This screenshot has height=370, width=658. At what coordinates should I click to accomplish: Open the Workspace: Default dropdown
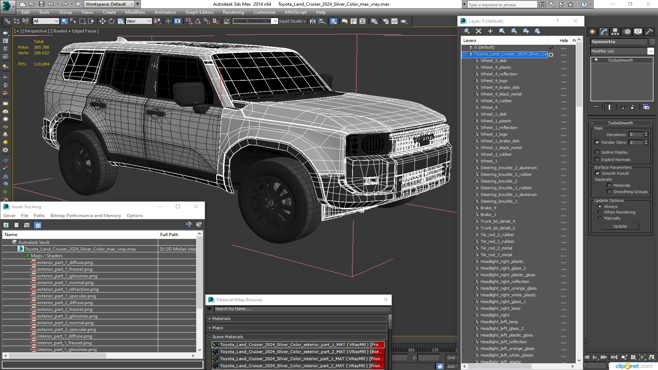[x=109, y=4]
